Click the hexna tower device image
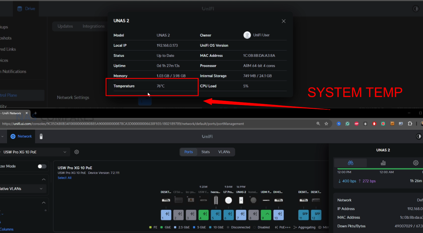423x233 pixels. point(216,200)
